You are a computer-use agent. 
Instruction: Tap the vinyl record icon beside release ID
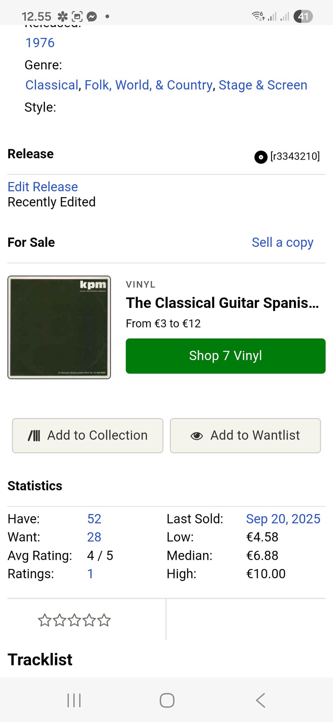[261, 157]
